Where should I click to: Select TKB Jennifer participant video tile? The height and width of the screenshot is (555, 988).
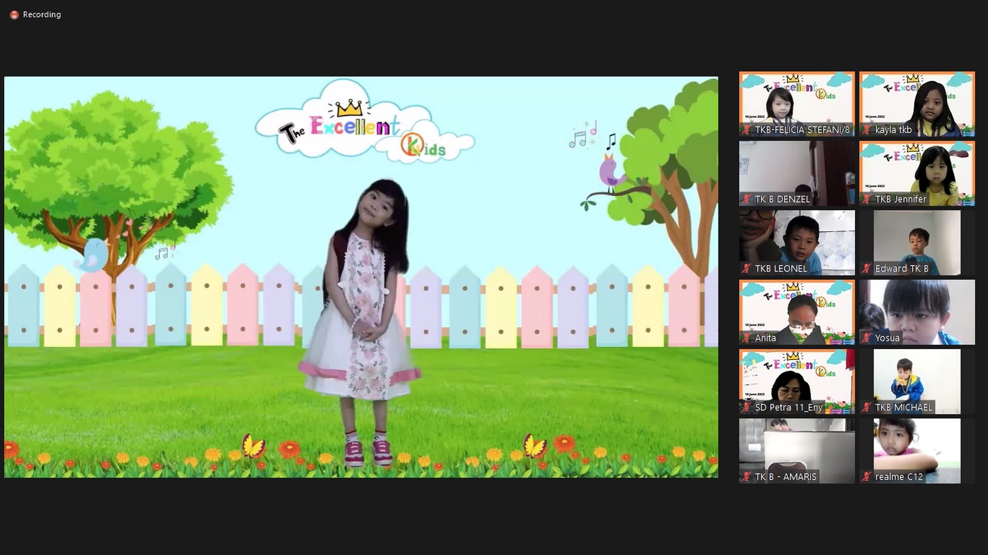point(917,173)
